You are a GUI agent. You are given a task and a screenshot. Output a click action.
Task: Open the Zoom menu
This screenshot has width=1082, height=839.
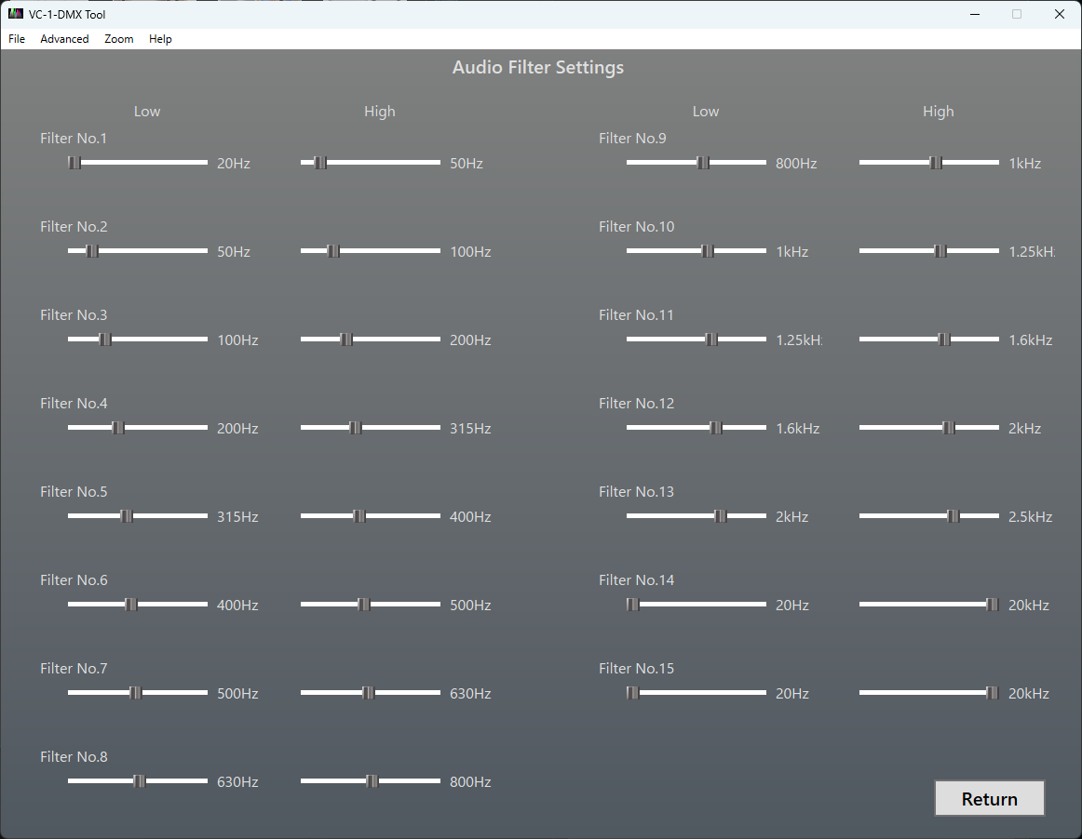point(119,39)
